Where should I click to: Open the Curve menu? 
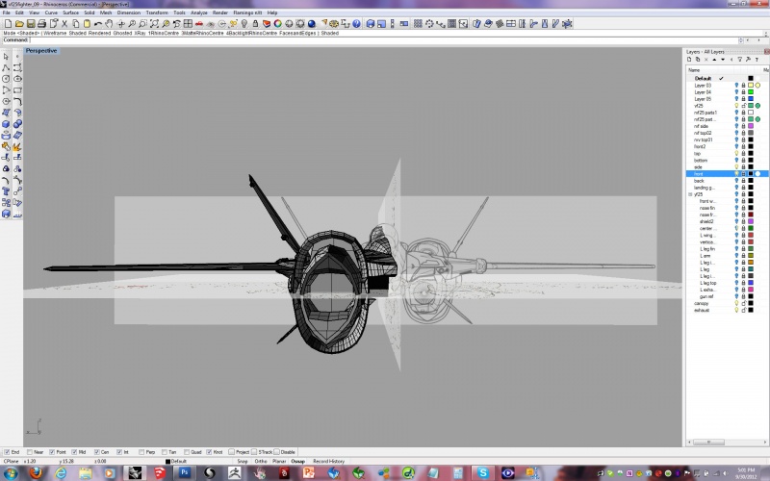point(51,13)
